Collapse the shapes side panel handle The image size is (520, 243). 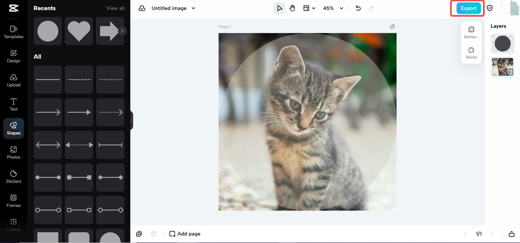pyautogui.click(x=131, y=120)
